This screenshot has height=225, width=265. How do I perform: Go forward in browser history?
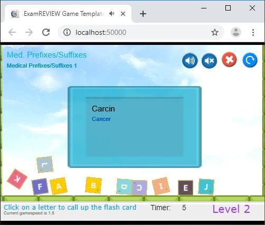point(29,32)
